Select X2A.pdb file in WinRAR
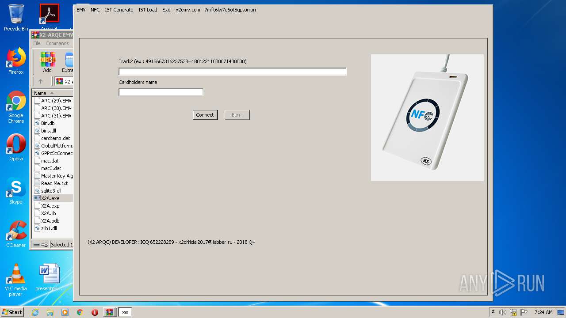This screenshot has height=318, width=566. pyautogui.click(x=47, y=221)
